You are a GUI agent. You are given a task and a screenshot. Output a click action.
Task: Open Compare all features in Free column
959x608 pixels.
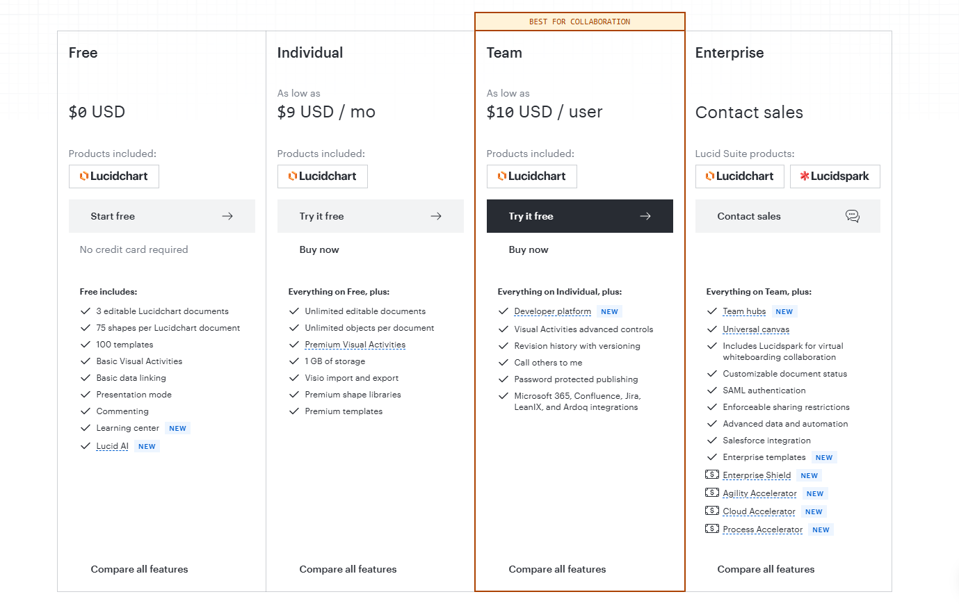[x=140, y=569]
